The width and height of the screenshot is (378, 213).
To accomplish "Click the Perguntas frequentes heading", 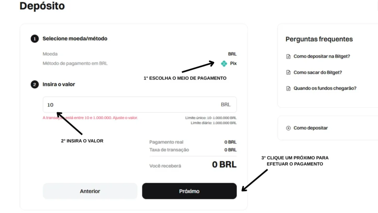I will click(x=319, y=39).
